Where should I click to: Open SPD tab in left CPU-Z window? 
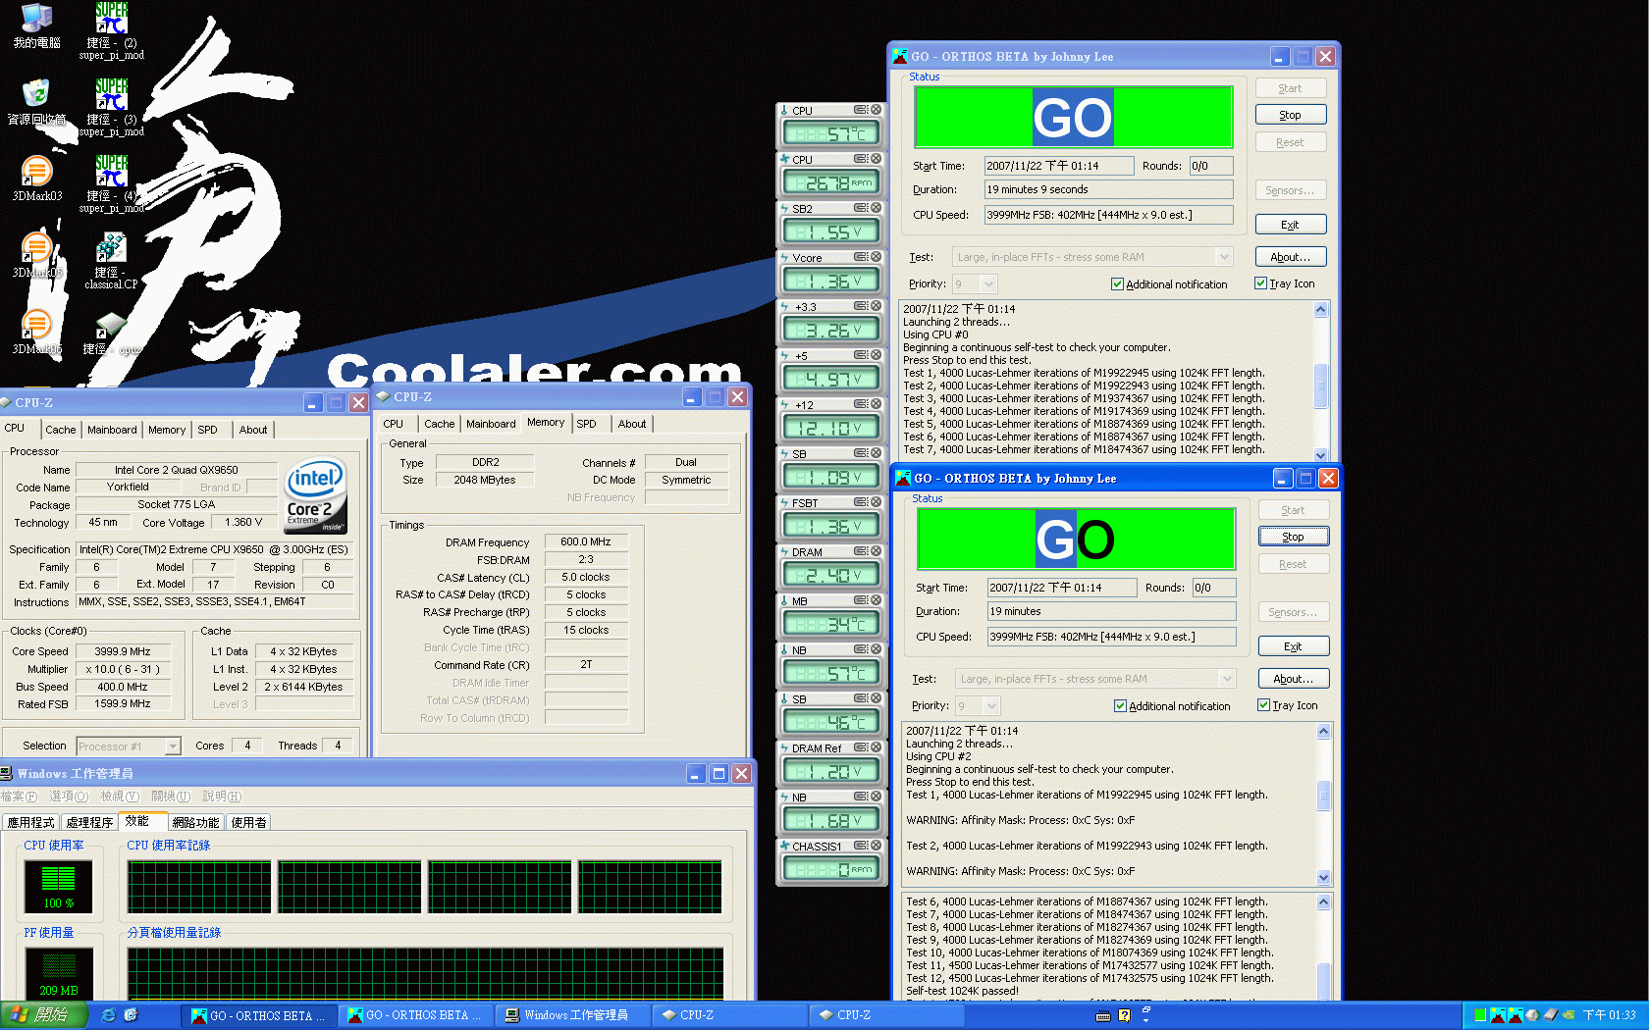[207, 430]
